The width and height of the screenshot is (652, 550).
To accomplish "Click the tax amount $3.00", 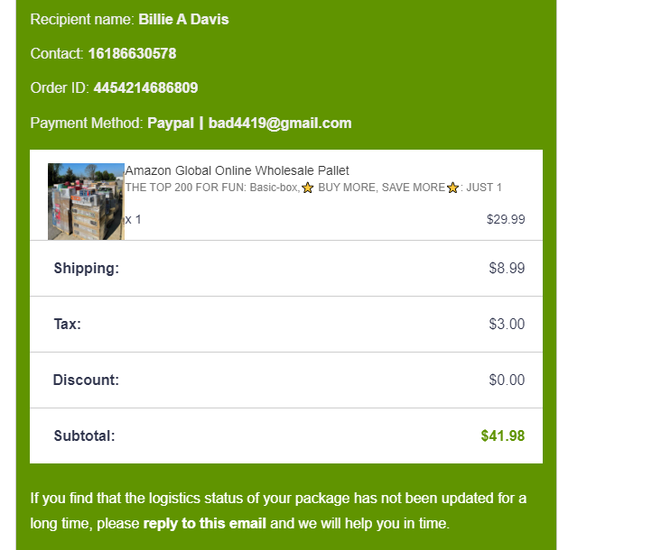I will 507,324.
